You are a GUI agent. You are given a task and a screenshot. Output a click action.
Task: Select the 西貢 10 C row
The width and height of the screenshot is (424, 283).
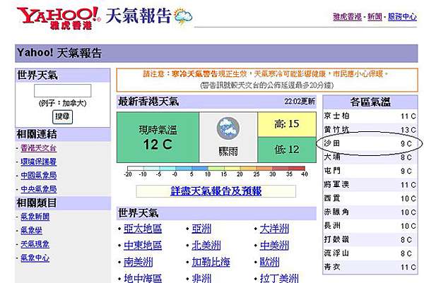(370, 198)
